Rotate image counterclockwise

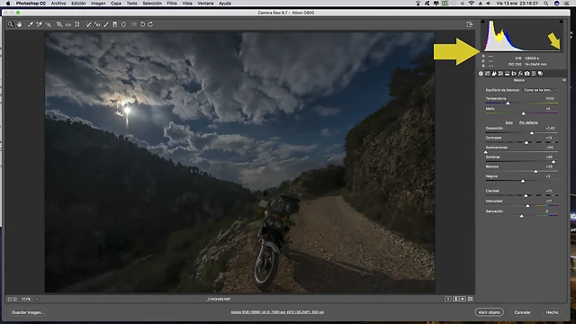(x=142, y=24)
